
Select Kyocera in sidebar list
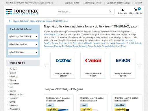click(x=14, y=98)
